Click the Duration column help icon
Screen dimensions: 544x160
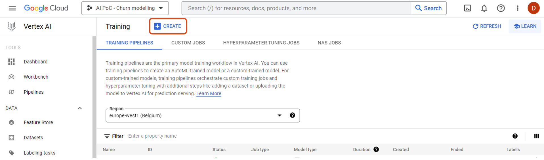pos(376,150)
